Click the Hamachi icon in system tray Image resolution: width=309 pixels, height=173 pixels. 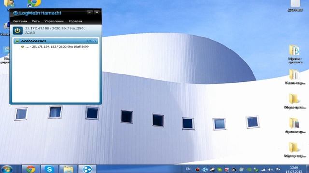(x=205, y=170)
